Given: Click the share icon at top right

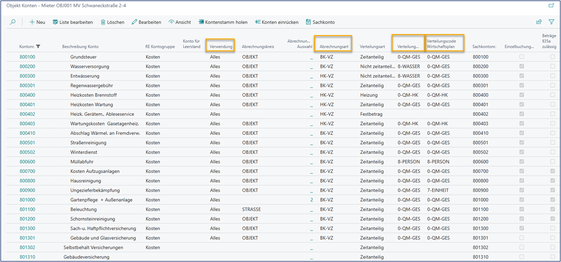Looking at the screenshot, I should tap(539, 22).
